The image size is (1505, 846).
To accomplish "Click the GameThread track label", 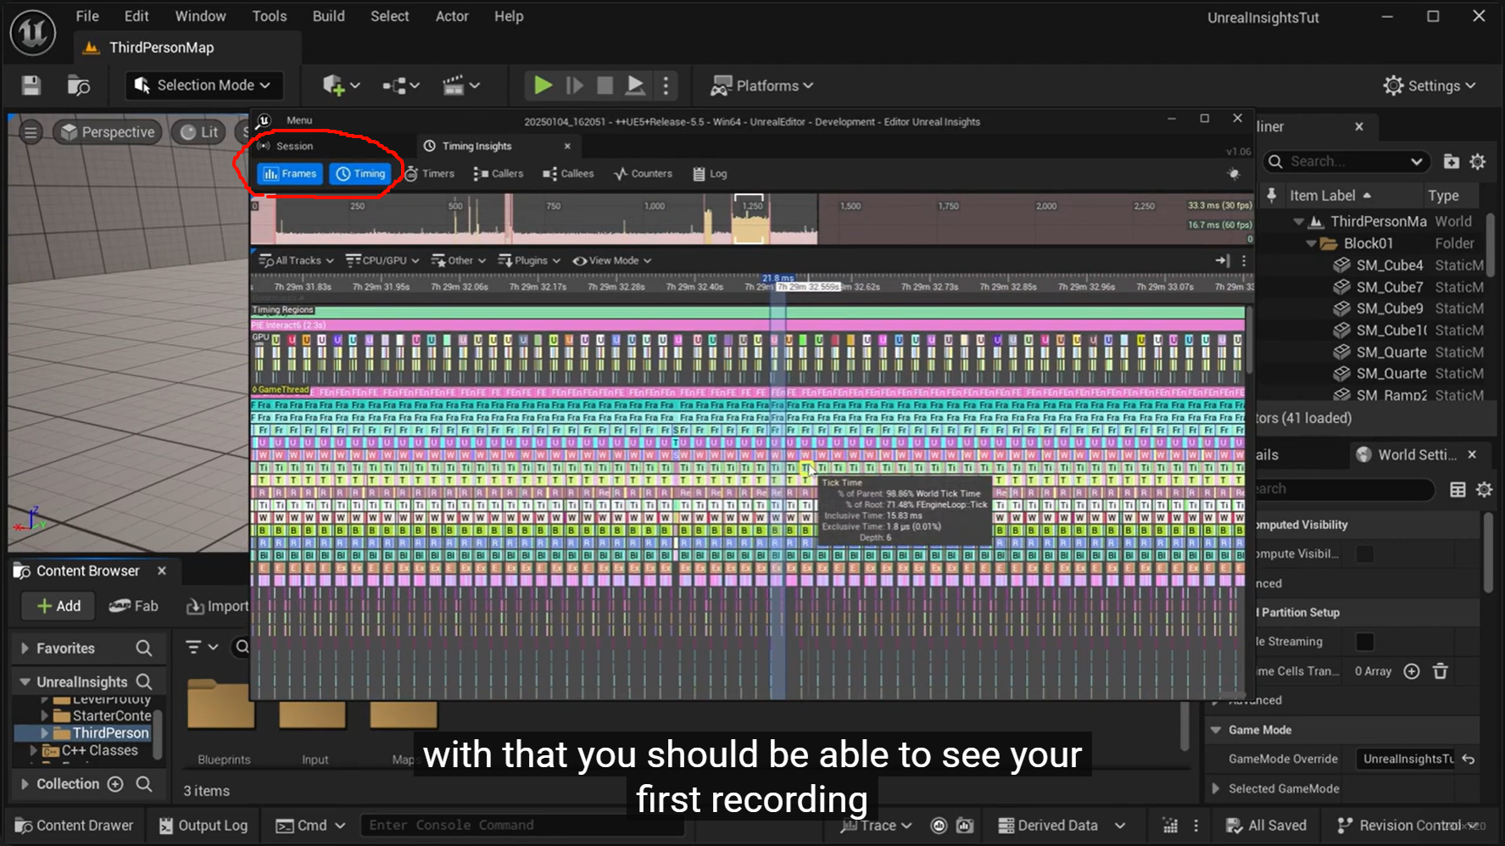I will (x=281, y=390).
